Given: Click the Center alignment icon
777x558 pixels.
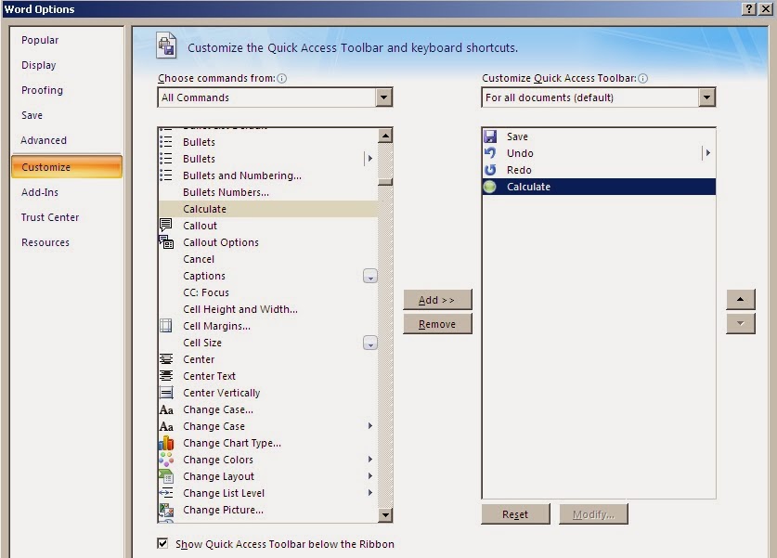Looking at the screenshot, I should (165, 358).
